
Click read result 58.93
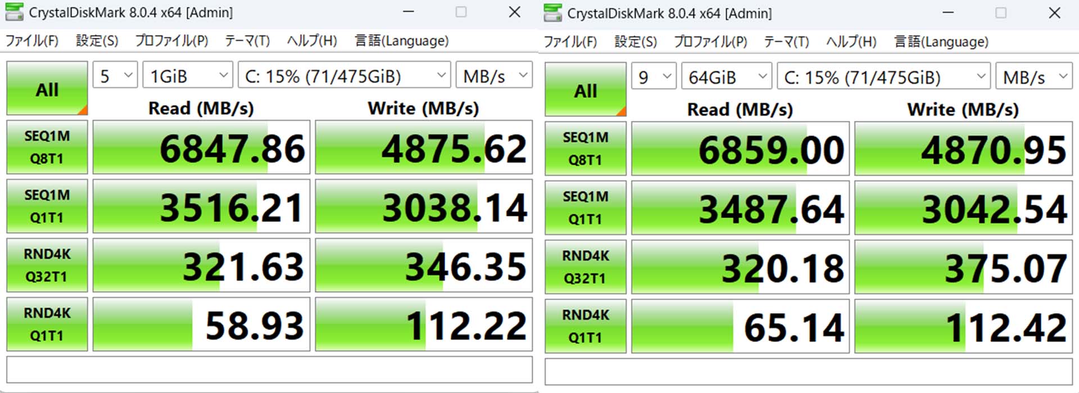[201, 324]
